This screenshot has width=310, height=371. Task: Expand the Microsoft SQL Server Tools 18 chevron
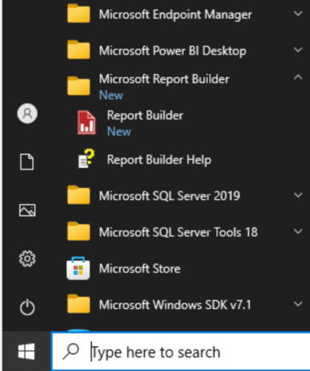[298, 231]
